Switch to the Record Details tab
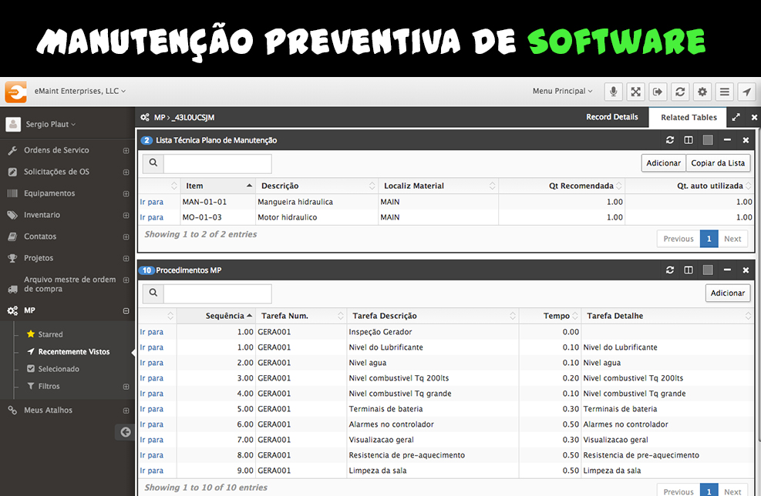 click(611, 117)
